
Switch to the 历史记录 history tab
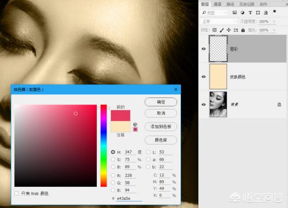click(247, 4)
